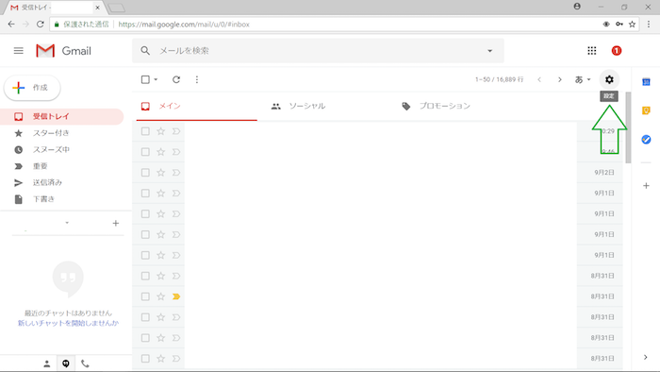Mark the 9月2日 email as important
The width and height of the screenshot is (660, 372).
(176, 172)
